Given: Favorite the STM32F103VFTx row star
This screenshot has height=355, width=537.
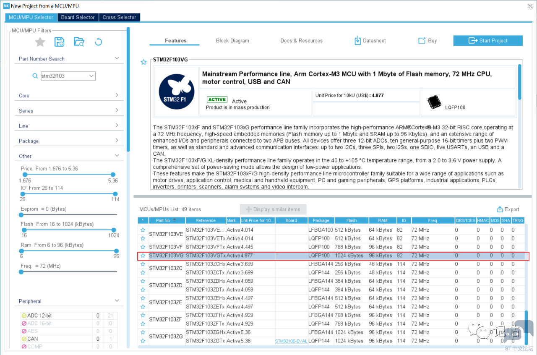Looking at the screenshot, I should [143, 247].
